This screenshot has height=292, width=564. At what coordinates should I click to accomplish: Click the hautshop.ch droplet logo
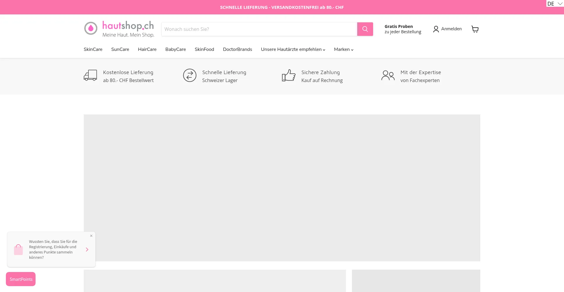(x=91, y=29)
